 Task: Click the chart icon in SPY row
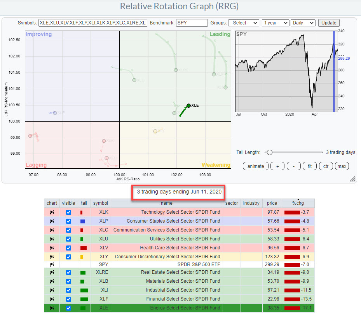point(51,264)
